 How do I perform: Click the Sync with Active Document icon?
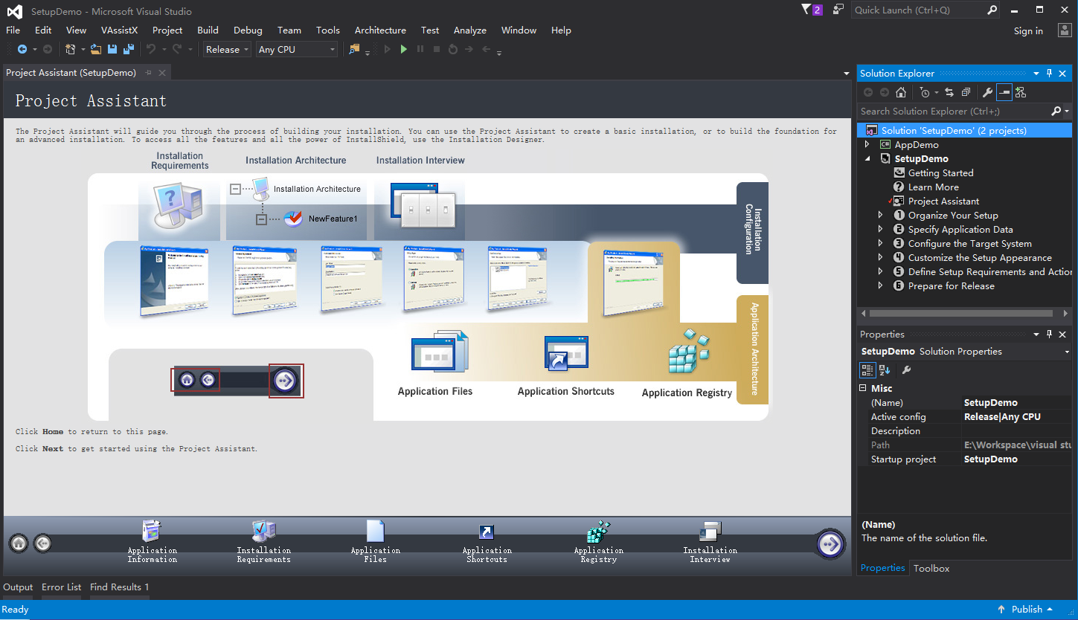pos(949,92)
